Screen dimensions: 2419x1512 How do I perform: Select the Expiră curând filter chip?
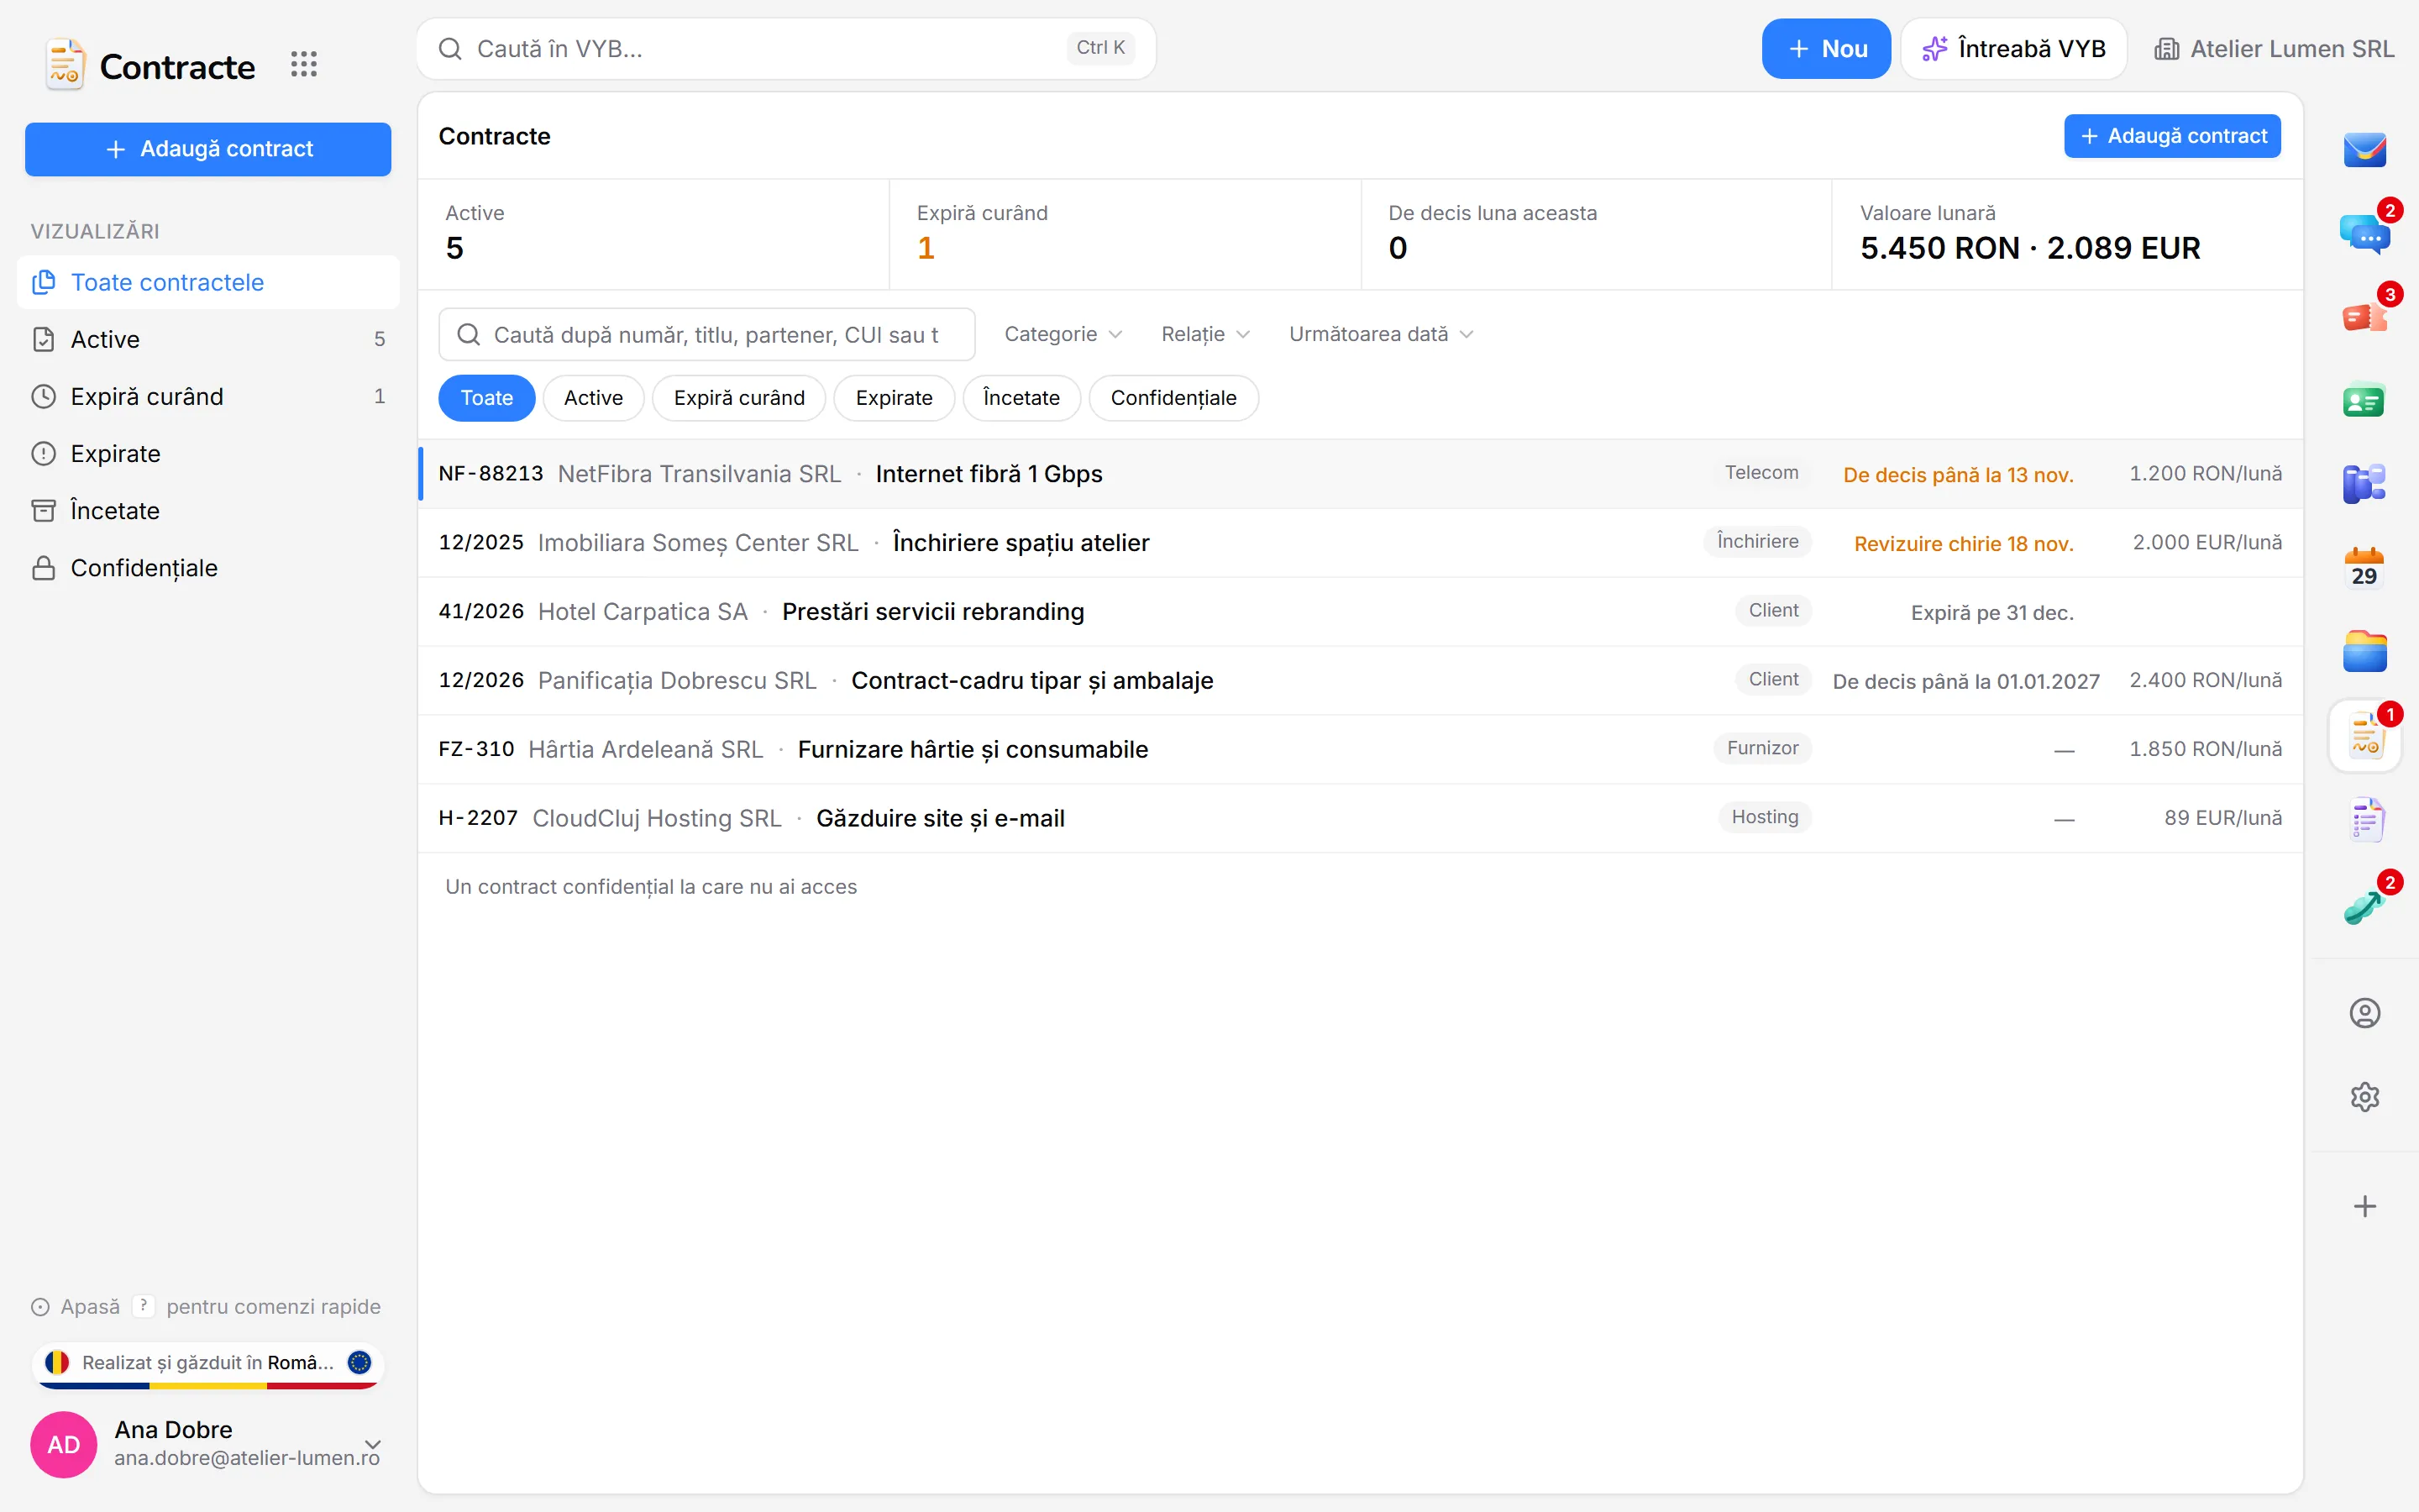pyautogui.click(x=738, y=398)
